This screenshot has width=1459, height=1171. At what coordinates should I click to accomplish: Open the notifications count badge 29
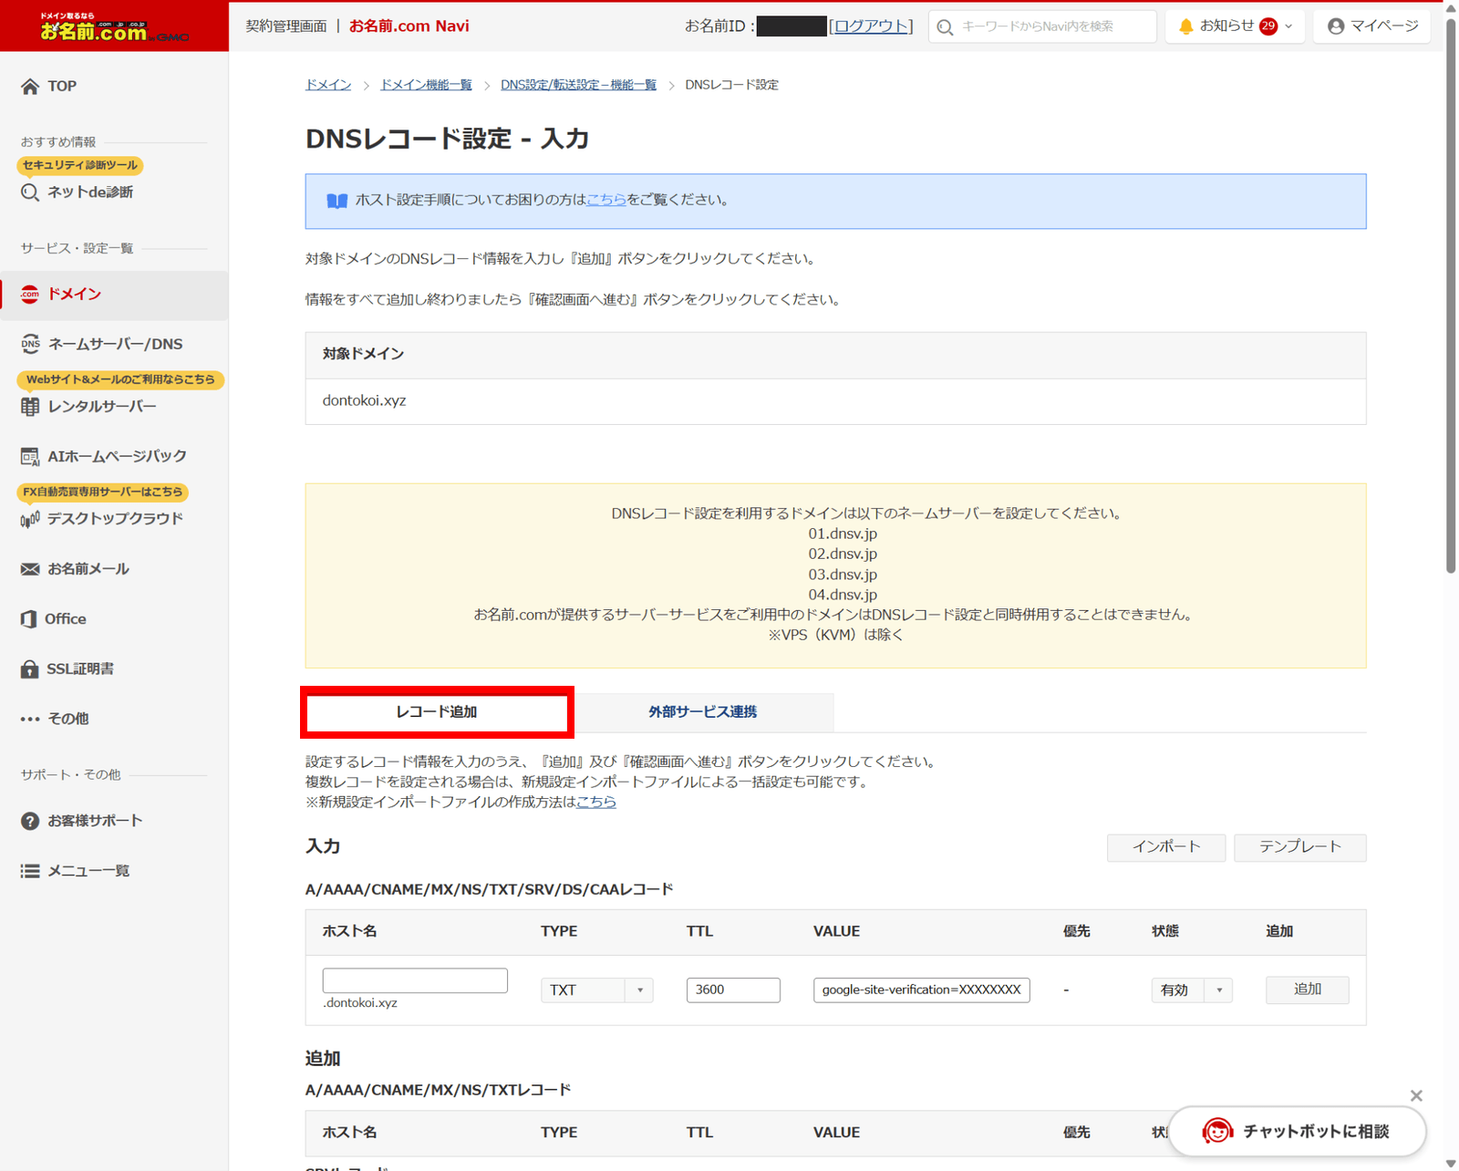pos(1268,26)
